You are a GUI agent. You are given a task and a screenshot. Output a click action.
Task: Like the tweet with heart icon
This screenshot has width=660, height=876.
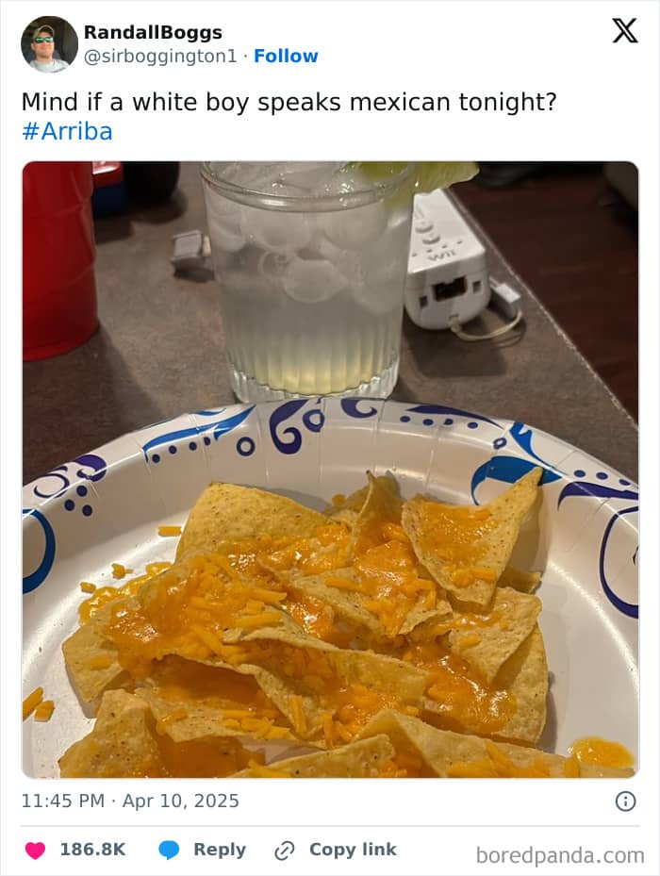(35, 850)
